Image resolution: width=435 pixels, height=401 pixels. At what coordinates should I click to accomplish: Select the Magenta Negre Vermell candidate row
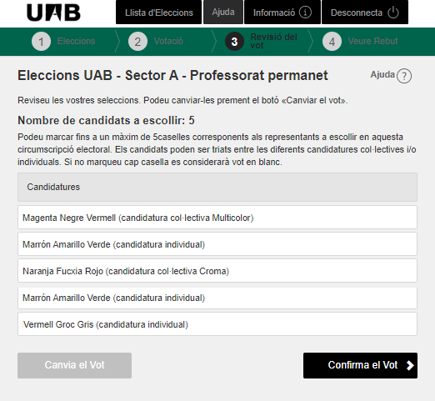pyautogui.click(x=217, y=218)
